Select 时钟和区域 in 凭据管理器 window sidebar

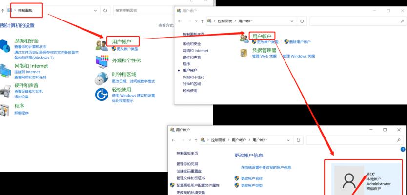192,84
